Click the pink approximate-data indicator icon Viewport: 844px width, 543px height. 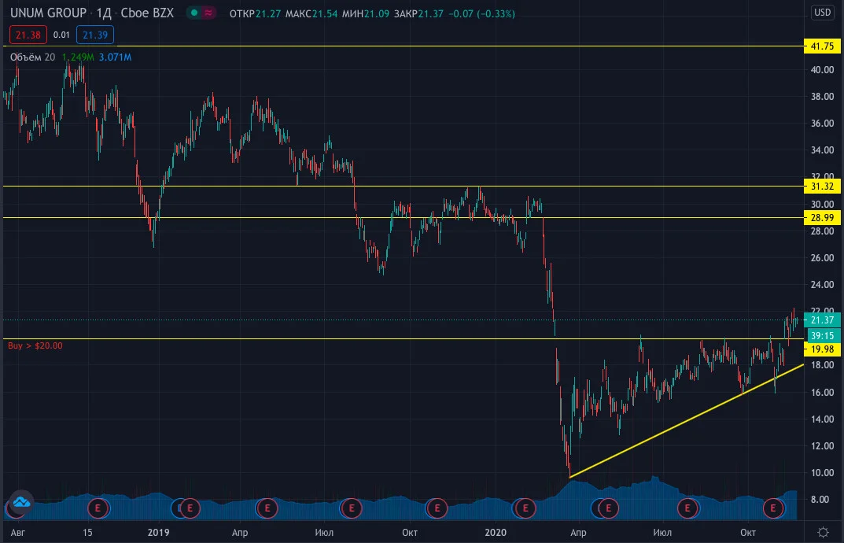(x=208, y=13)
